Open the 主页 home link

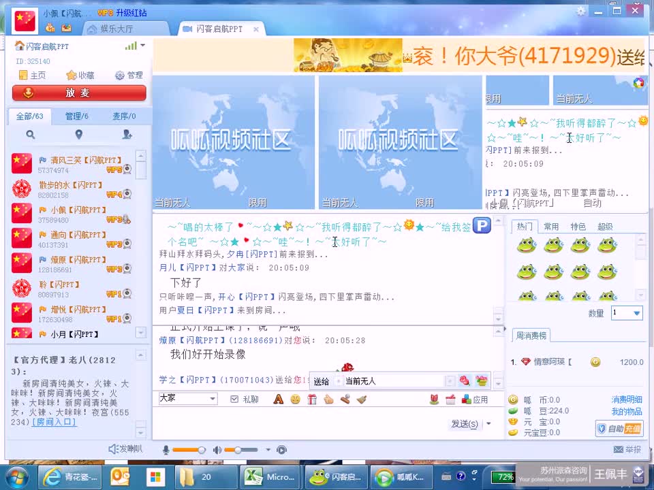[x=33, y=76]
